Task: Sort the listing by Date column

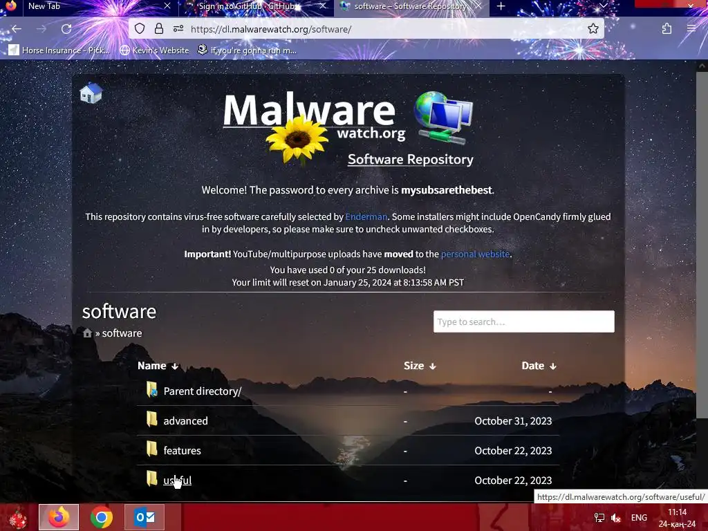Action: 539,366
